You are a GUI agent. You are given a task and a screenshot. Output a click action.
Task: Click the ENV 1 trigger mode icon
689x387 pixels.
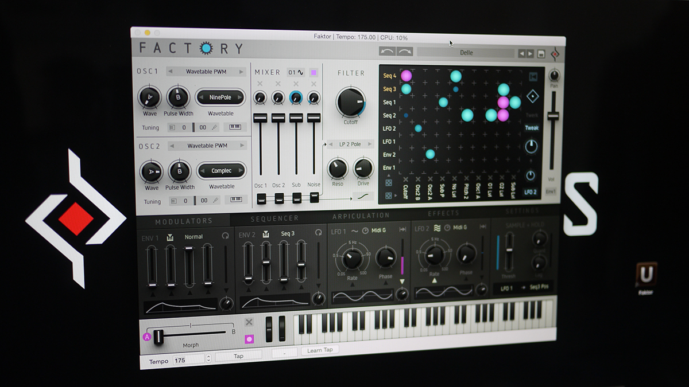[170, 236]
